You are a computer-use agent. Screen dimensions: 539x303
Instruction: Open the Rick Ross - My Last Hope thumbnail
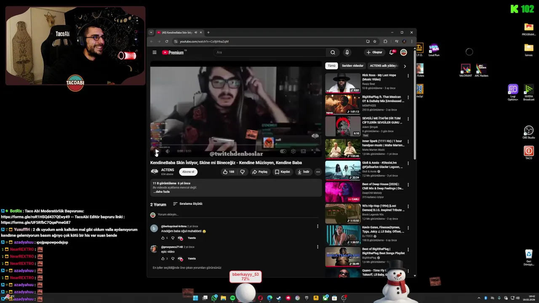pyautogui.click(x=343, y=83)
